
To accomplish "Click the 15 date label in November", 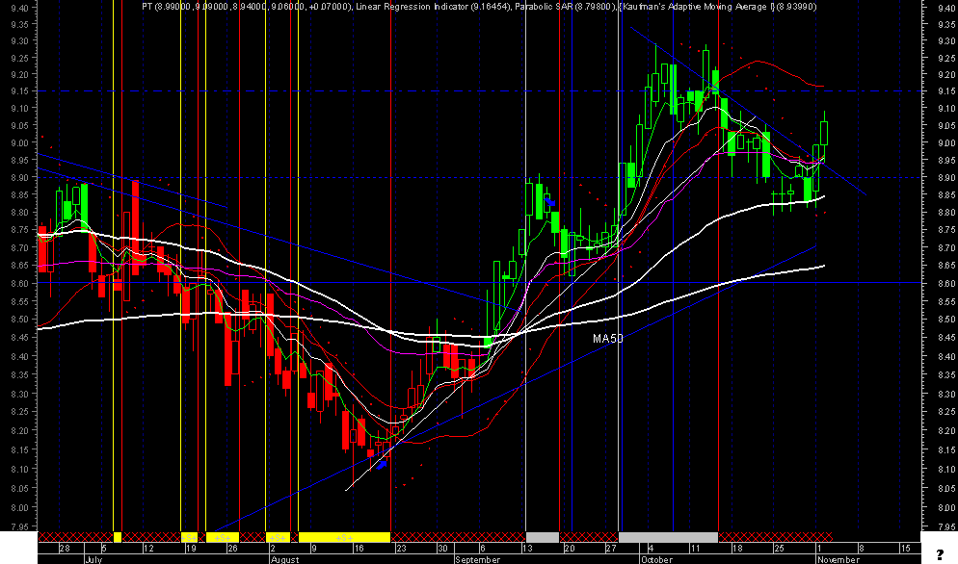I will tap(905, 549).
